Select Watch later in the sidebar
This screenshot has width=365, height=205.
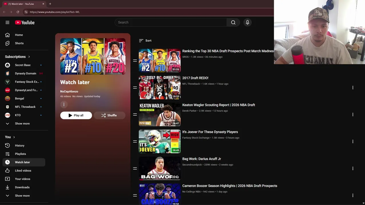(x=24, y=162)
